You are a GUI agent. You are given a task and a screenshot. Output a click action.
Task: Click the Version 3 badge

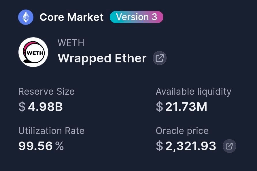click(x=137, y=17)
